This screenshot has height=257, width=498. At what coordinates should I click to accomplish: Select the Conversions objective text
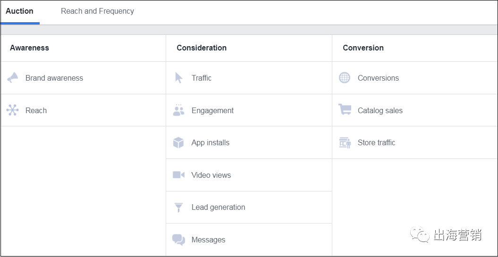[378, 78]
